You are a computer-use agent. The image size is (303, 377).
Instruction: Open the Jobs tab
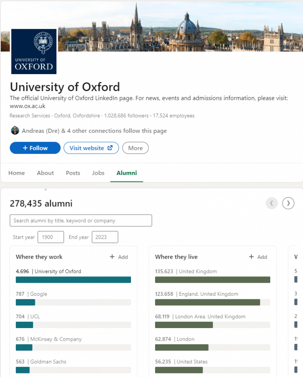(x=98, y=173)
